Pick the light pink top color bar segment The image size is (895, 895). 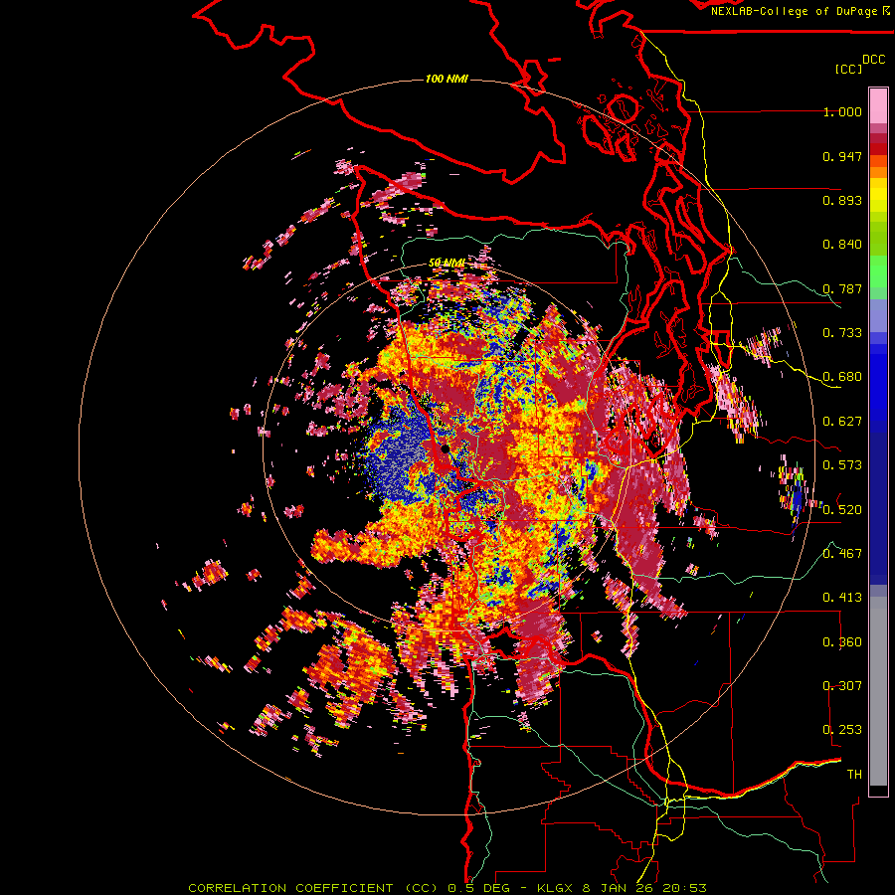click(x=878, y=105)
